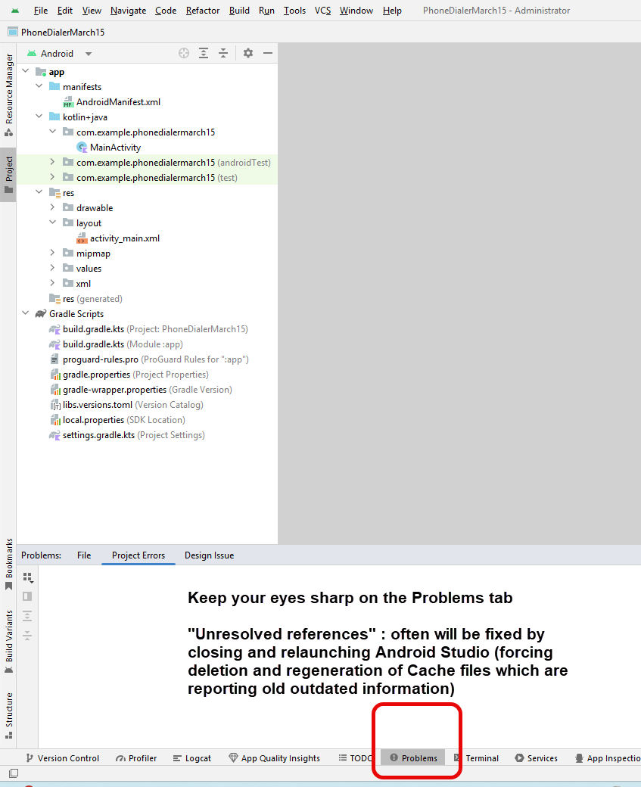Collapse the manifests folder

(39, 86)
